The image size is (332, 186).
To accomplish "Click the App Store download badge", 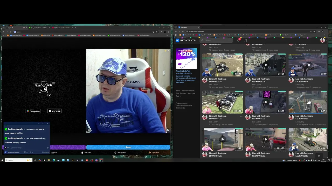I will 54,111.
